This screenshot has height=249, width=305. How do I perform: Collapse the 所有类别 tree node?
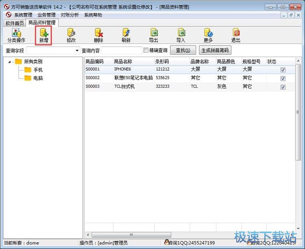(9, 62)
